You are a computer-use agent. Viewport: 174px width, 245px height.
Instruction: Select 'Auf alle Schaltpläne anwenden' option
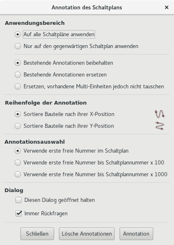[18, 34]
